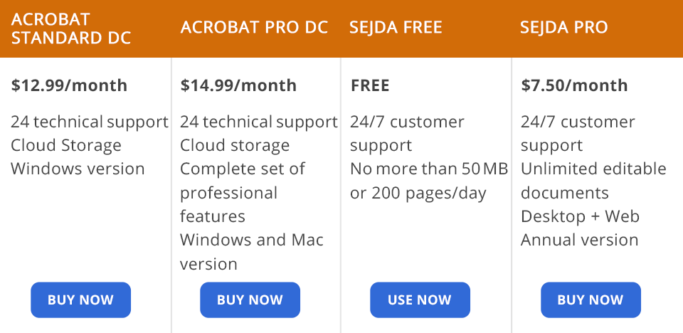Hit Buy Now under Sejda Pro
Viewport: 683px width, 333px height.
pyautogui.click(x=591, y=300)
